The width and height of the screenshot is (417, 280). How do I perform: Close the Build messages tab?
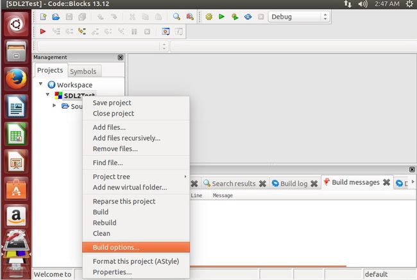(386, 182)
